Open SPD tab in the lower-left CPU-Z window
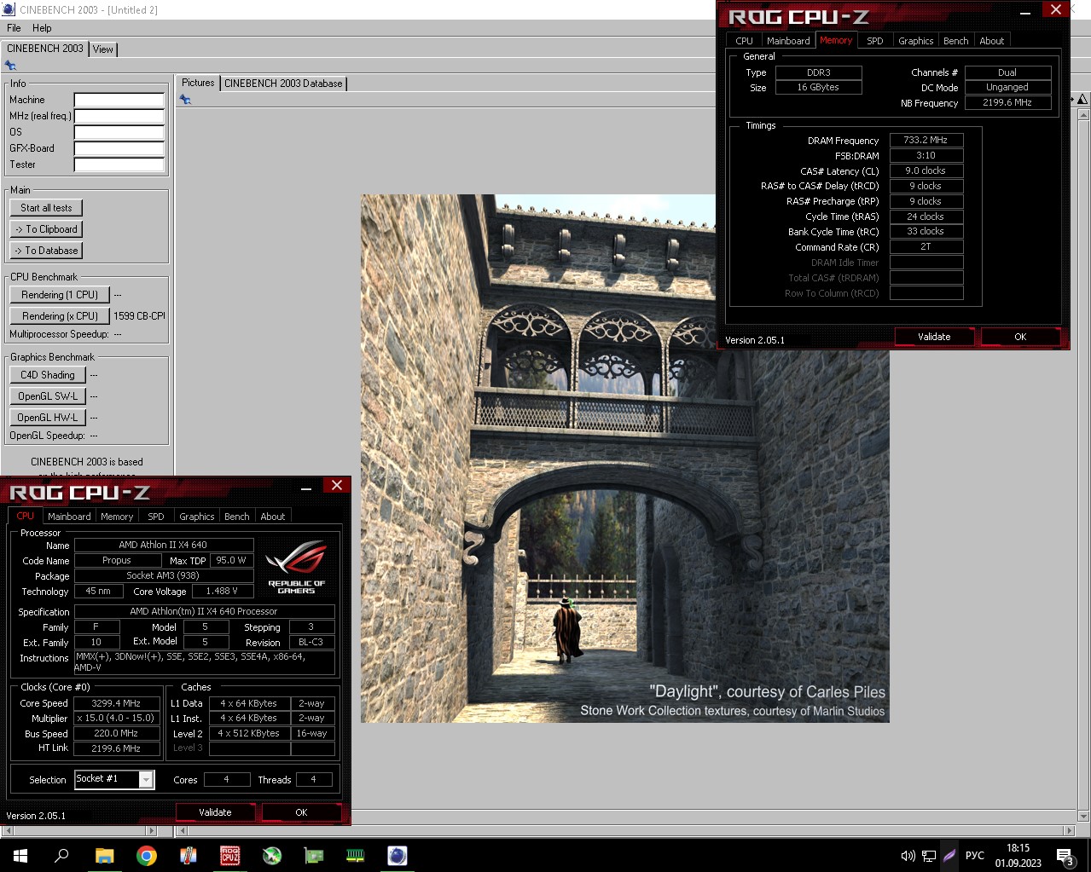Image resolution: width=1091 pixels, height=872 pixels. click(156, 517)
